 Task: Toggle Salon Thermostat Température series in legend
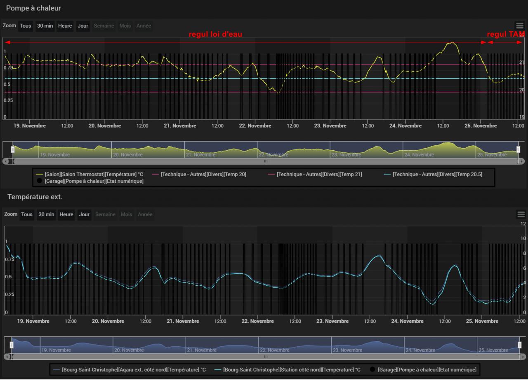(90, 174)
